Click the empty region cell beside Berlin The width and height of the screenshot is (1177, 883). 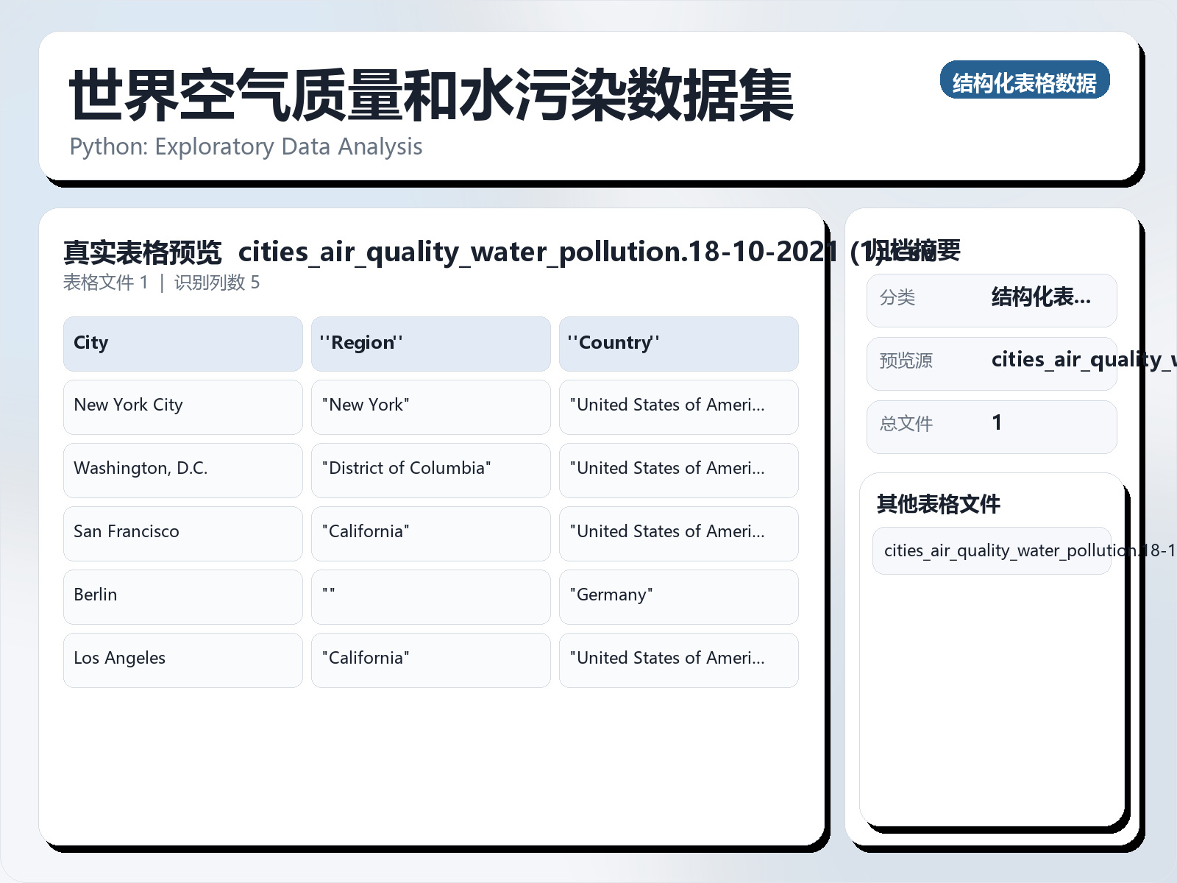tap(430, 596)
